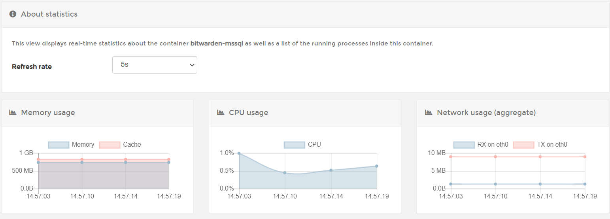This screenshot has height=219, width=610.
Task: Click the TX data point at 14:57:19
Action: pyautogui.click(x=585, y=157)
